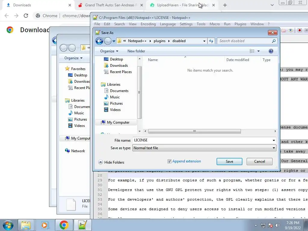Viewport: 308px width, 231px height.
Task: Open Windows Media Player from the taskbar
Action: [45, 225]
